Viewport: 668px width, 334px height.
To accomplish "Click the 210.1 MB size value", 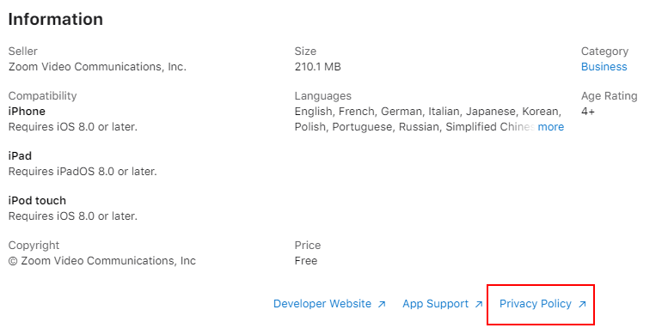I will 317,67.
